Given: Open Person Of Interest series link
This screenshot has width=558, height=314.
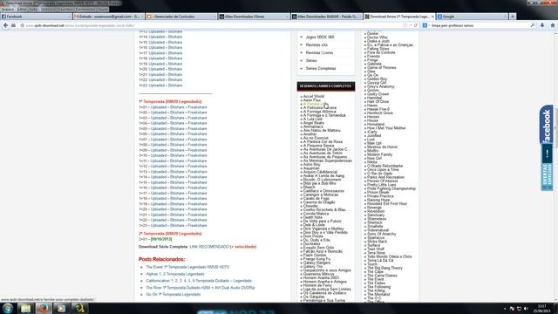Looking at the screenshot, I should tap(383, 181).
